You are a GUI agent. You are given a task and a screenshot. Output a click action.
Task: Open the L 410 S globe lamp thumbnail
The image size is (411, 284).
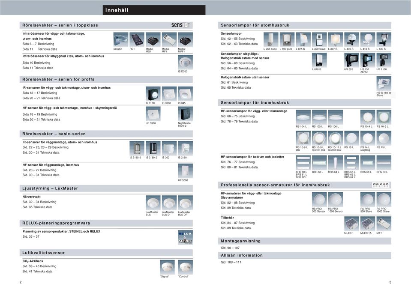(x=368, y=40)
